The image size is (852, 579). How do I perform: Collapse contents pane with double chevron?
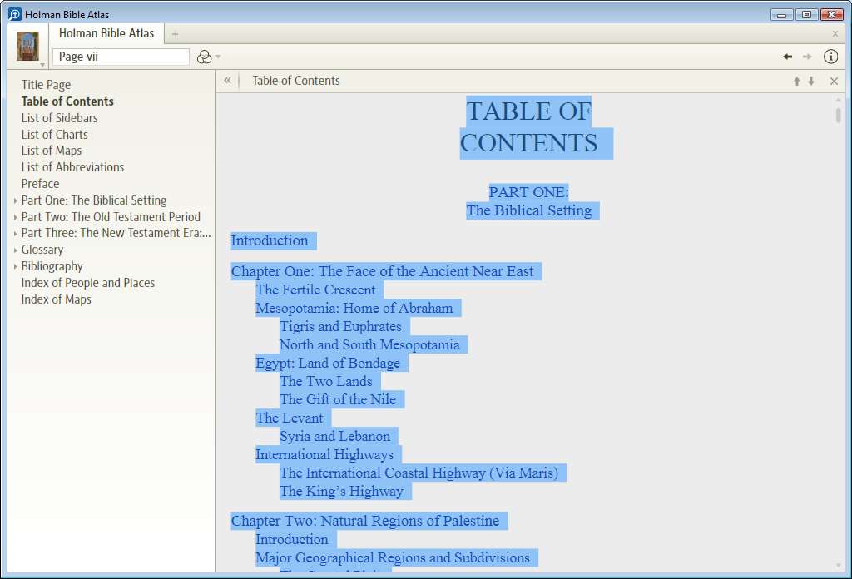pos(228,81)
